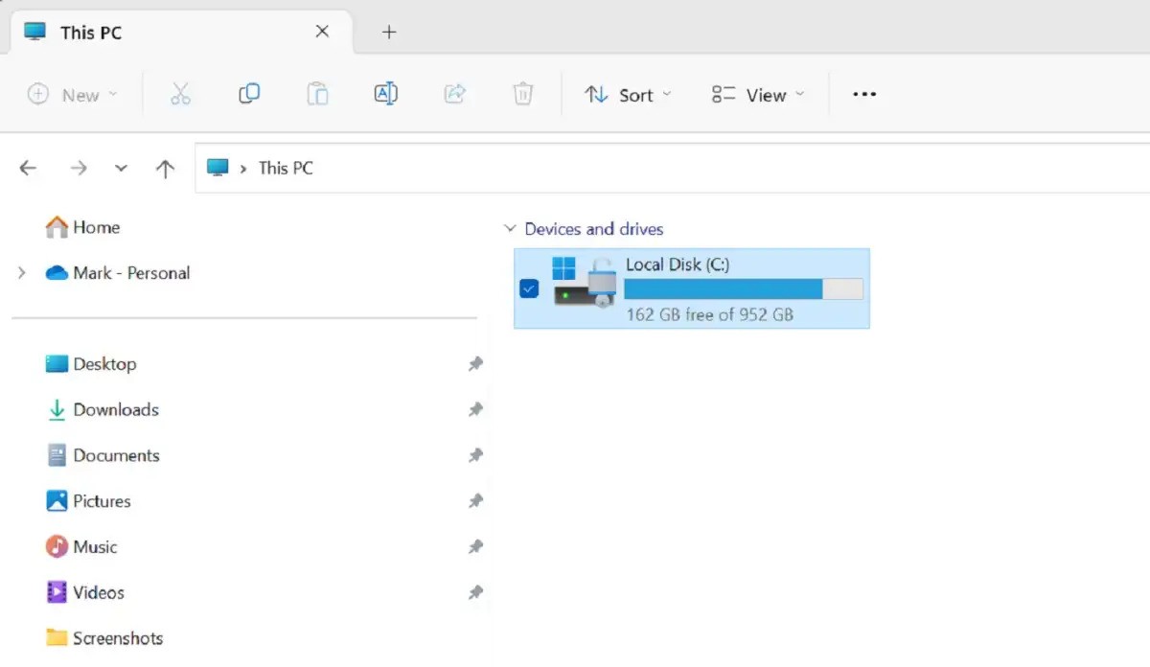Screen dimensions: 1150x667
Task: Click the Copy icon
Action: point(248,94)
